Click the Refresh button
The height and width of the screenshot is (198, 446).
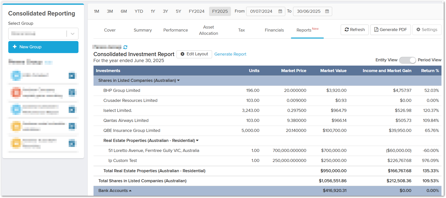click(x=354, y=30)
